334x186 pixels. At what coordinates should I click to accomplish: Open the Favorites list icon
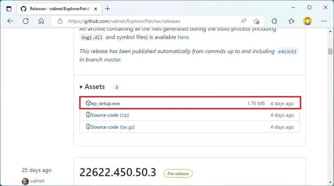point(292,21)
